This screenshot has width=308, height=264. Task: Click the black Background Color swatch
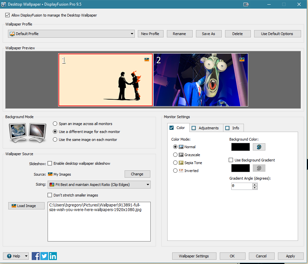241,147
